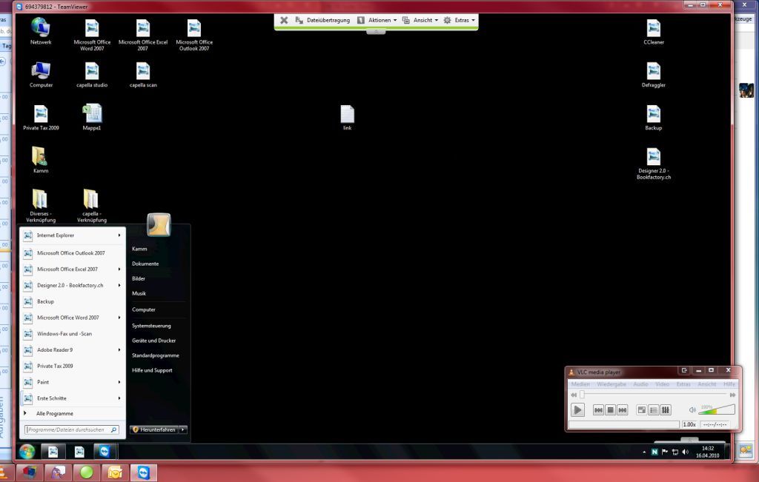Open Hilfe und Support in Start menu
The image size is (759, 482).
pos(152,370)
